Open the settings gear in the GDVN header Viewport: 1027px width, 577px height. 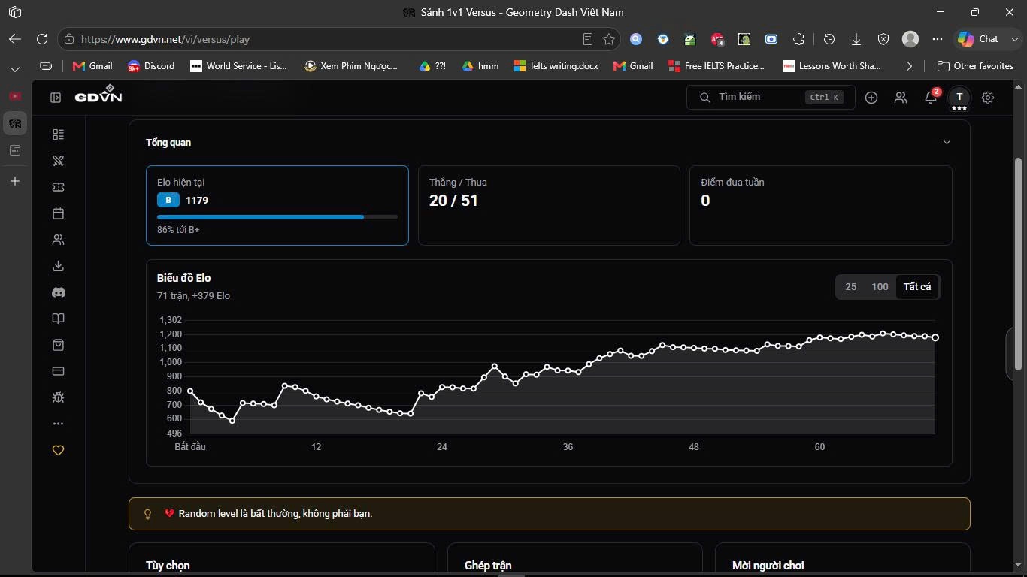988,98
